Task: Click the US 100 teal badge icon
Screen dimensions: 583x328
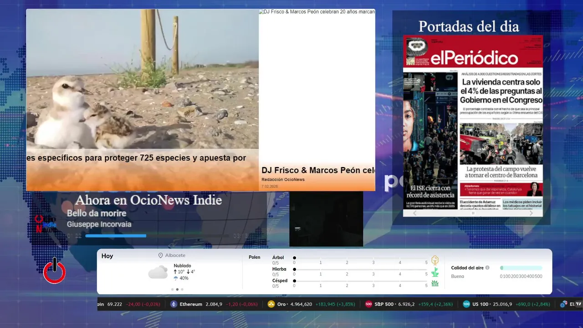Action: click(466, 304)
